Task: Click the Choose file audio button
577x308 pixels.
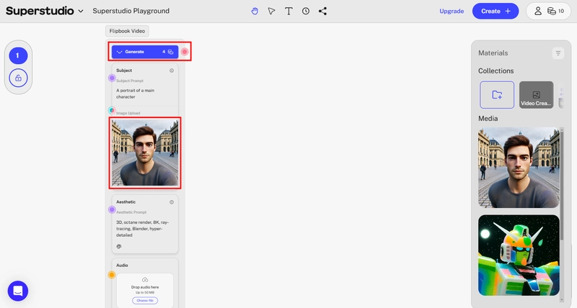Action: click(145, 300)
